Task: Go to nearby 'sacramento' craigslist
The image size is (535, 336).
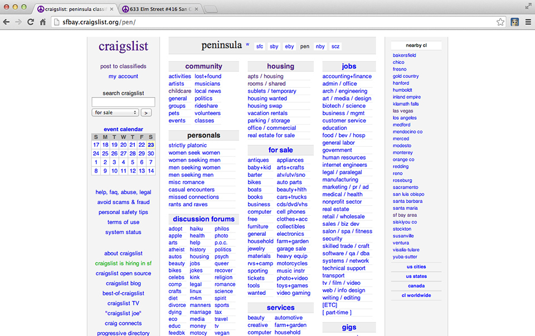Action: pyautogui.click(x=405, y=187)
